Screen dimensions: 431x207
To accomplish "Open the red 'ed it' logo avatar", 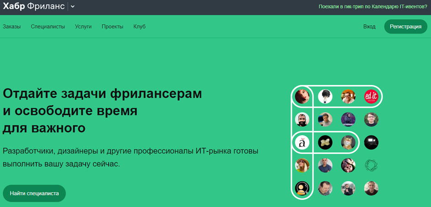I will 372,96.
